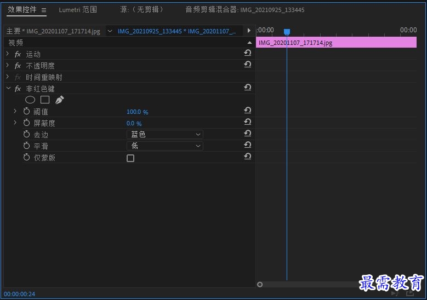Click the show/hide timeline view arrow
The height and width of the screenshot is (300, 427).
tap(249, 31)
